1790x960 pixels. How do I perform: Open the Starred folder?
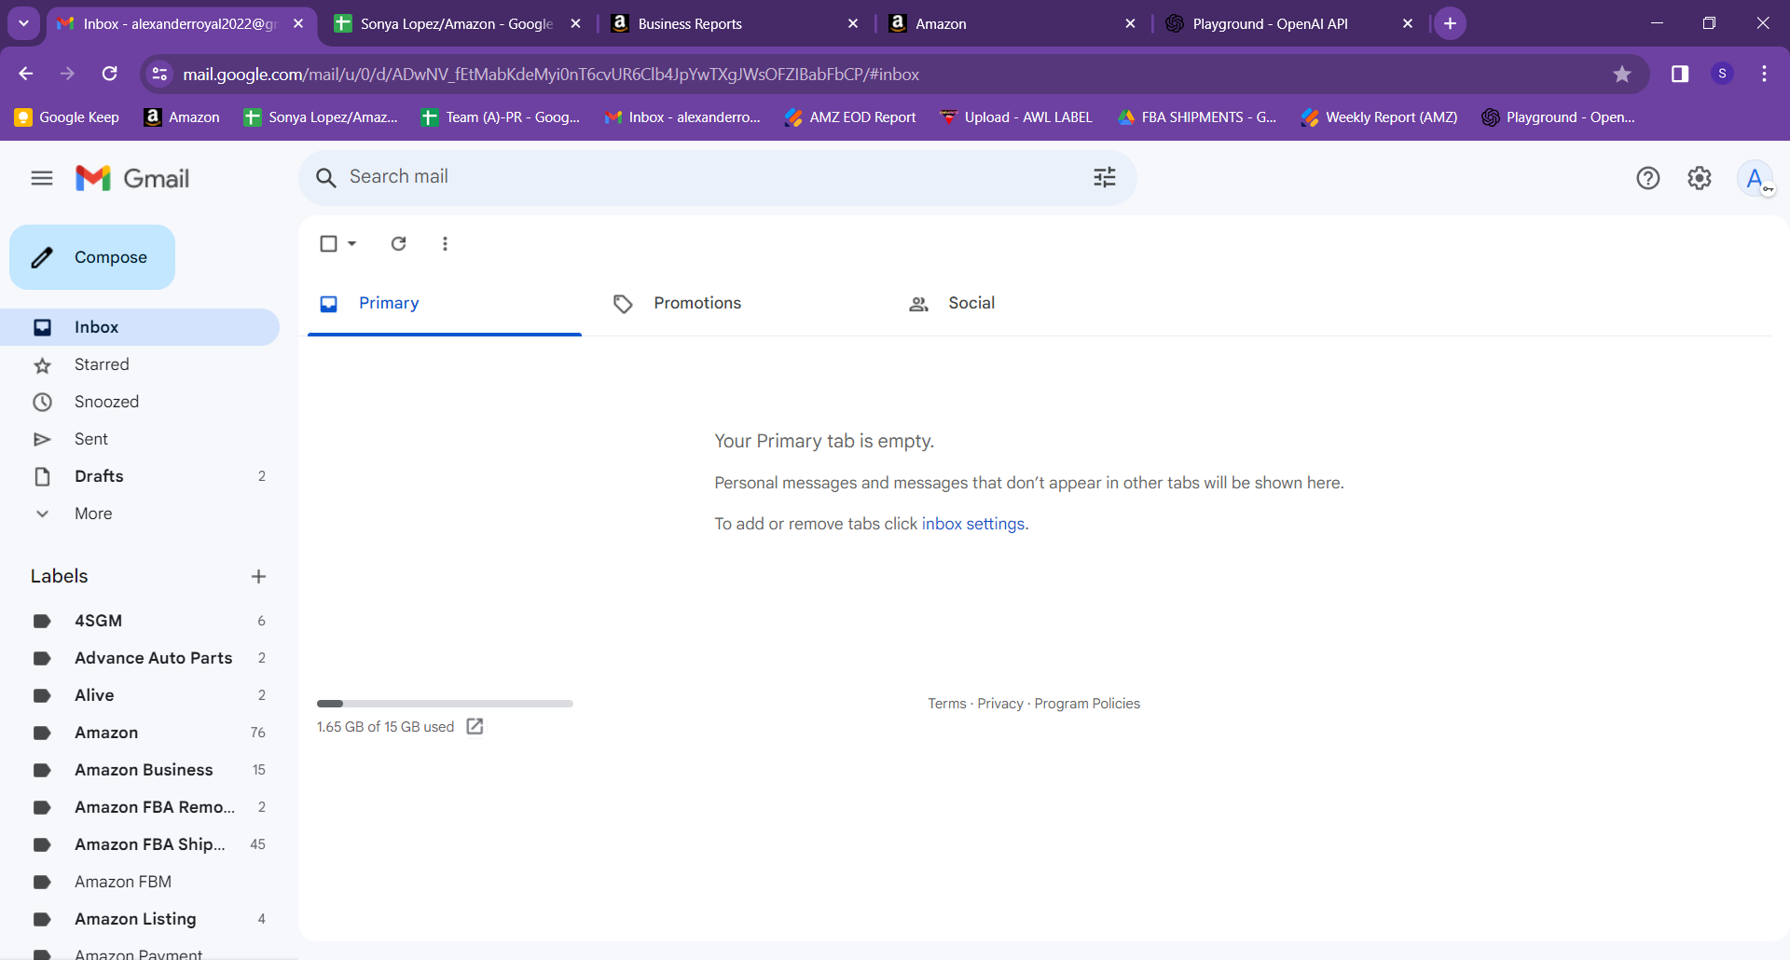pos(140,364)
